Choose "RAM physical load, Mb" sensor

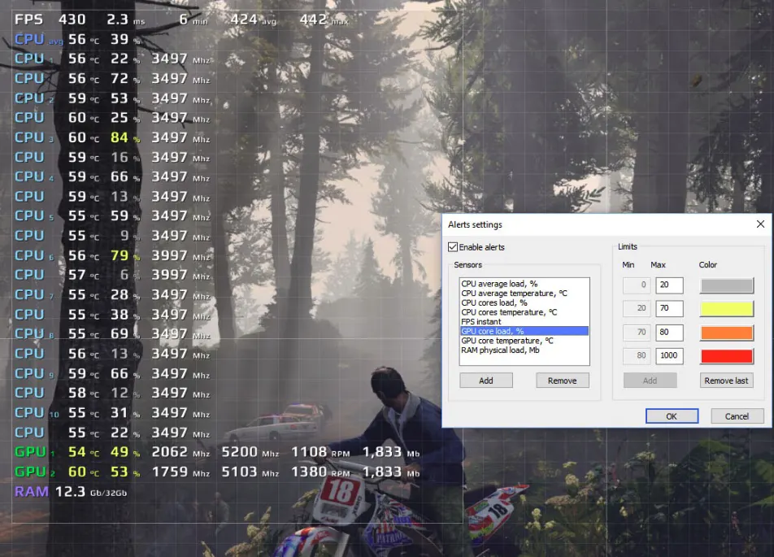(x=500, y=350)
